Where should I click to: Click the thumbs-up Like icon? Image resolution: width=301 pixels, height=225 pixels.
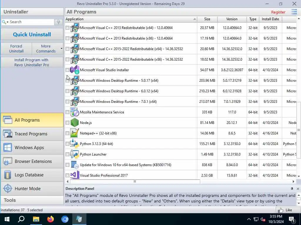click(280, 210)
